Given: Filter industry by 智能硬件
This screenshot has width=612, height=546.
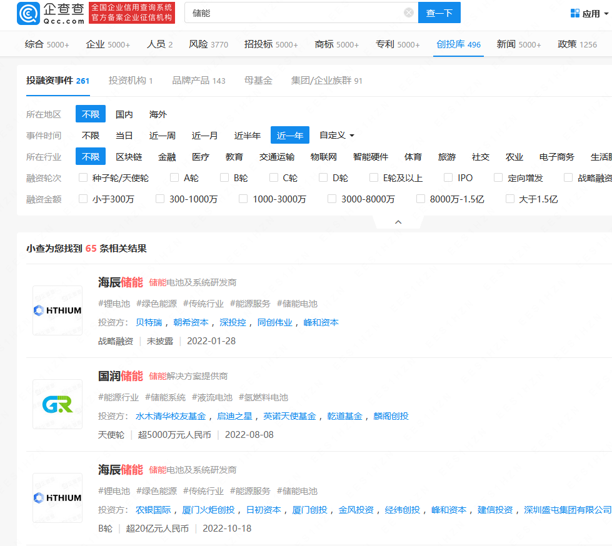Looking at the screenshot, I should [x=371, y=157].
